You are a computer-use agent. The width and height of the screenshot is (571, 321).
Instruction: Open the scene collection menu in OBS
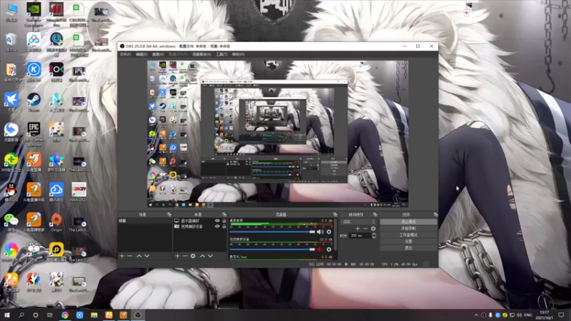[202, 54]
